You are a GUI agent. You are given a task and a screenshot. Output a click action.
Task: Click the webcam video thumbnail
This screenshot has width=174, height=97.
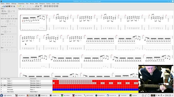[x=156, y=79]
